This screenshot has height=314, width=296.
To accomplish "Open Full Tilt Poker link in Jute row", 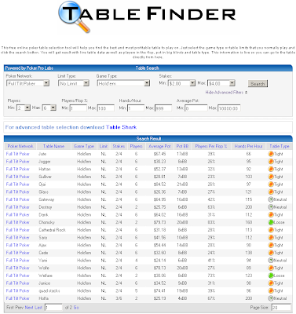I will coord(18,154).
